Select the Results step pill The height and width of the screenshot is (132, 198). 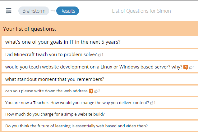point(67,11)
